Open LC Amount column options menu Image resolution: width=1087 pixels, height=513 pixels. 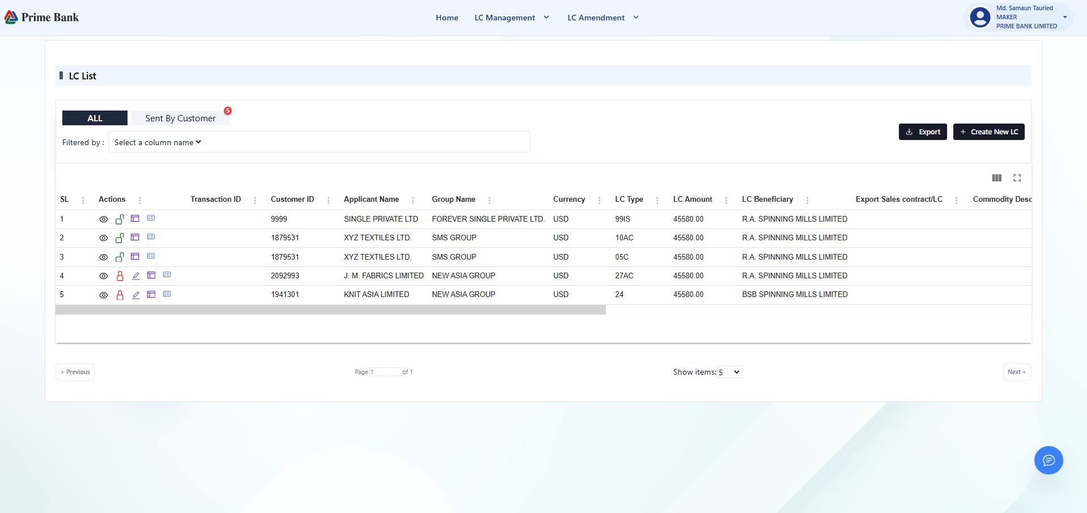(x=726, y=200)
